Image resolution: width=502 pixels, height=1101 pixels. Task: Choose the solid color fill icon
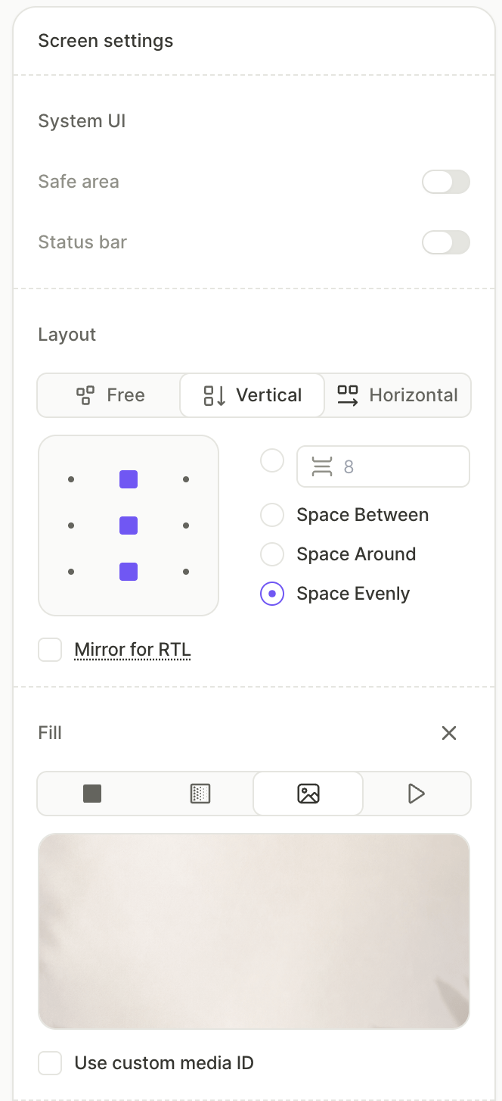click(92, 794)
